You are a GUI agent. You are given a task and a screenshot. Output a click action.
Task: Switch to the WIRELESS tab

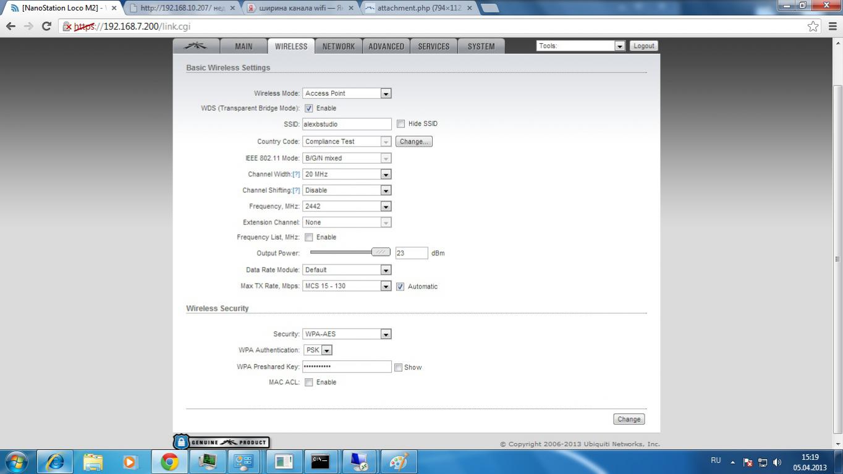pyautogui.click(x=291, y=46)
